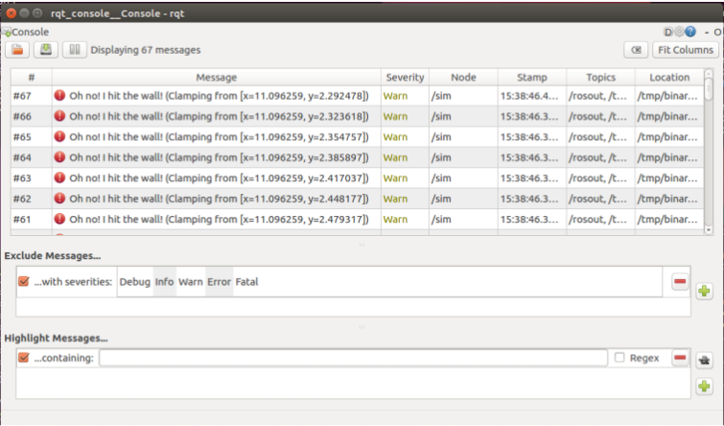
Task: Toggle Error severity in exclude filter
Action: 219,282
